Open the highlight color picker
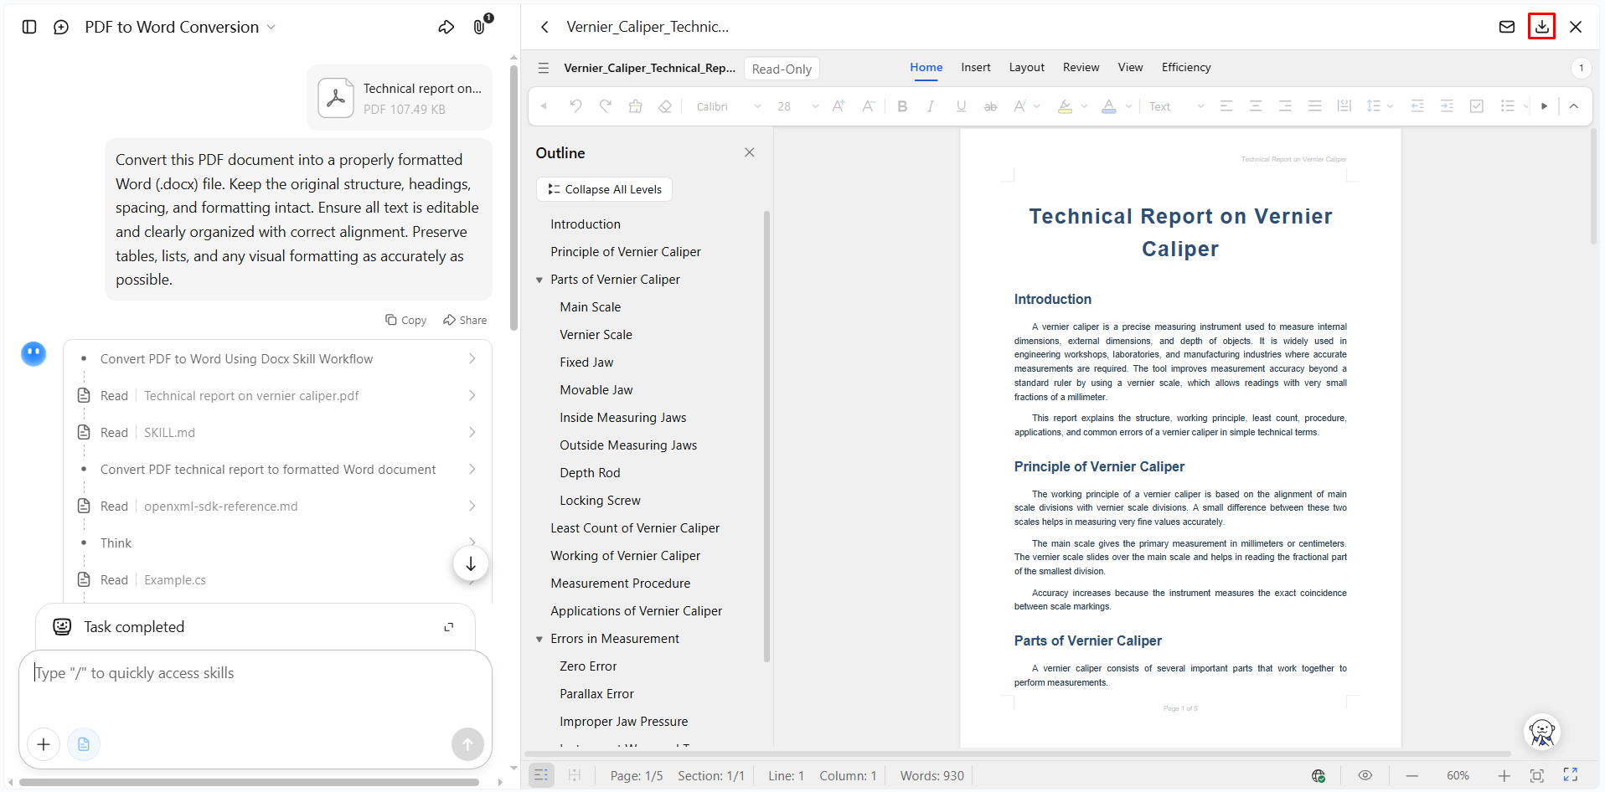 click(1084, 106)
